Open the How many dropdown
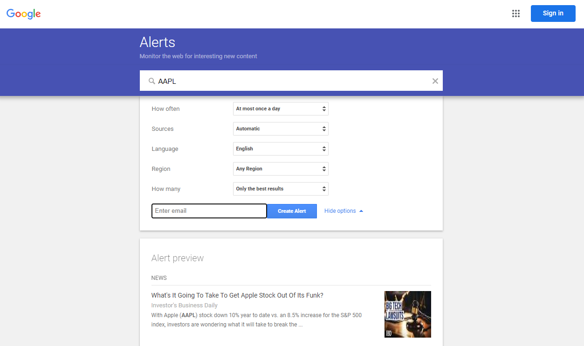 click(x=281, y=189)
